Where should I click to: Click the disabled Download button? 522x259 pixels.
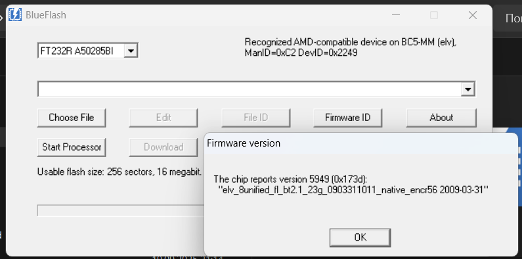click(x=163, y=147)
